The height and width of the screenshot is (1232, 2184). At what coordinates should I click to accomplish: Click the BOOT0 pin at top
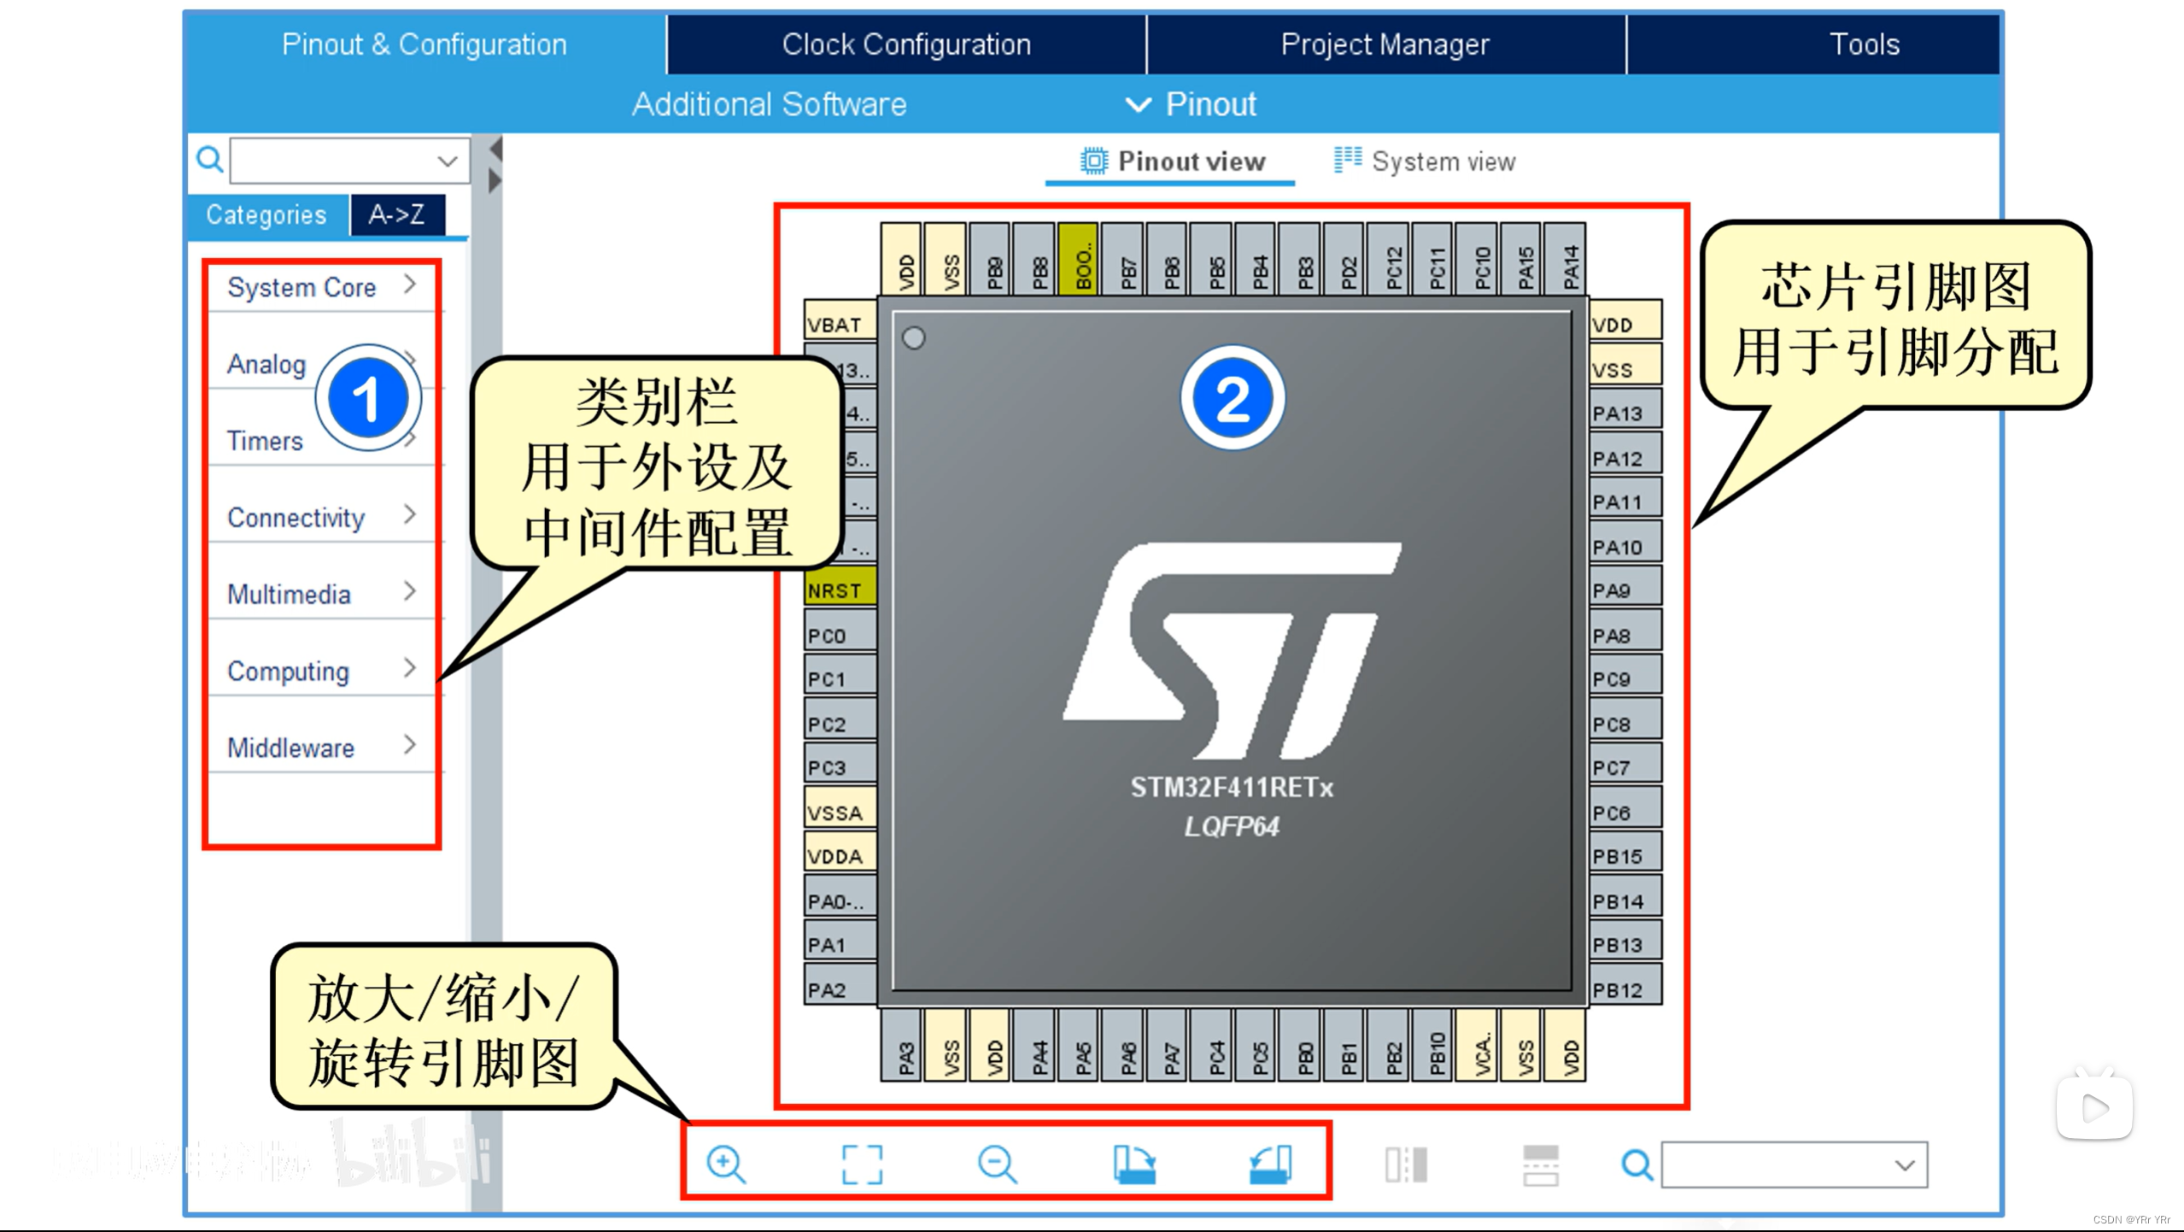click(1077, 260)
